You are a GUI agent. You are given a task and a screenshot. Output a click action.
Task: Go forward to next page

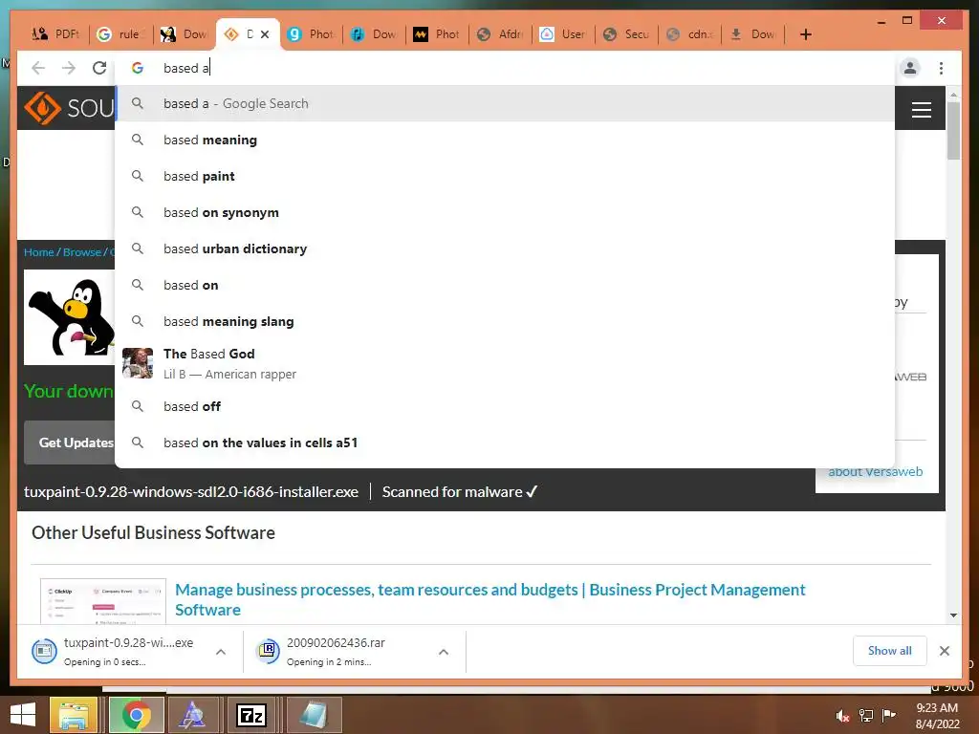pyautogui.click(x=69, y=68)
